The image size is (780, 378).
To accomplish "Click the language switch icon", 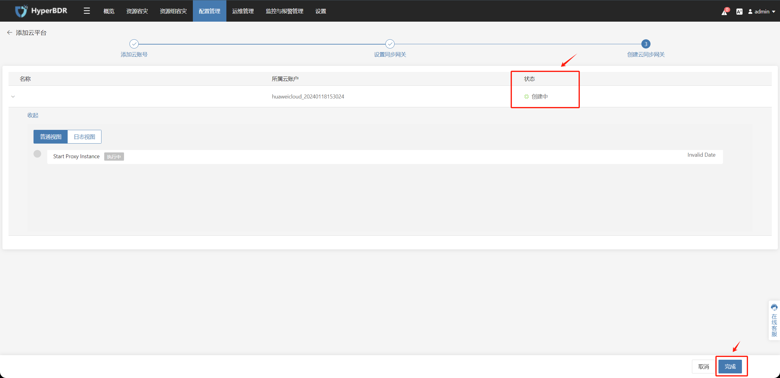I will (739, 12).
